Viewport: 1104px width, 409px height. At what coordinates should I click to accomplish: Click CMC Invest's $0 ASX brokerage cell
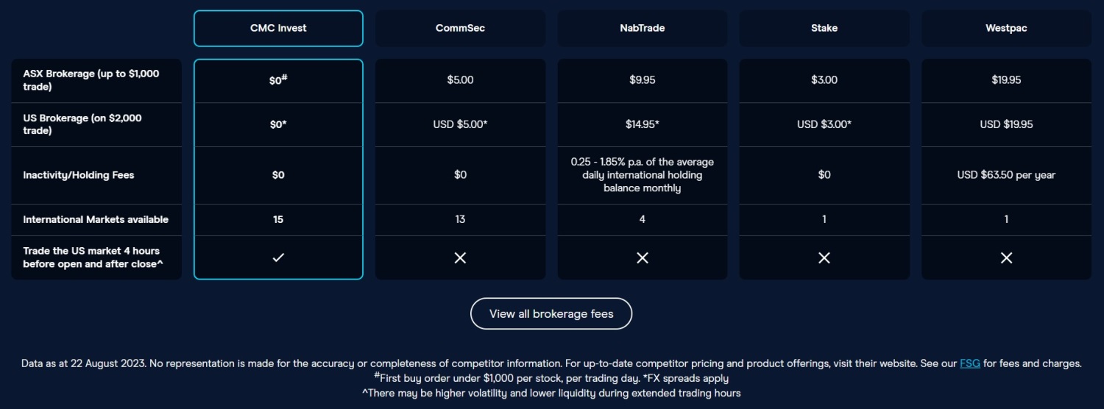click(x=278, y=80)
